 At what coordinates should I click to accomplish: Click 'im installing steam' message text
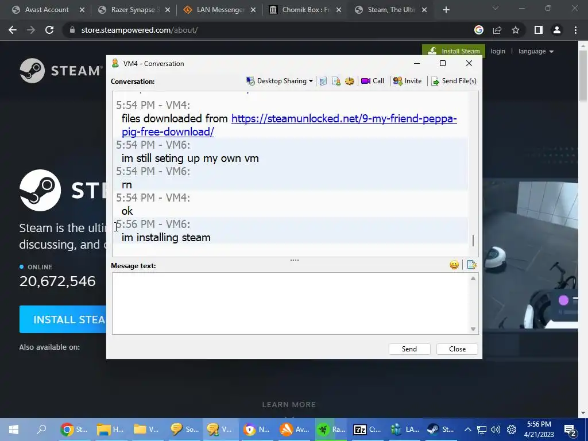(166, 237)
